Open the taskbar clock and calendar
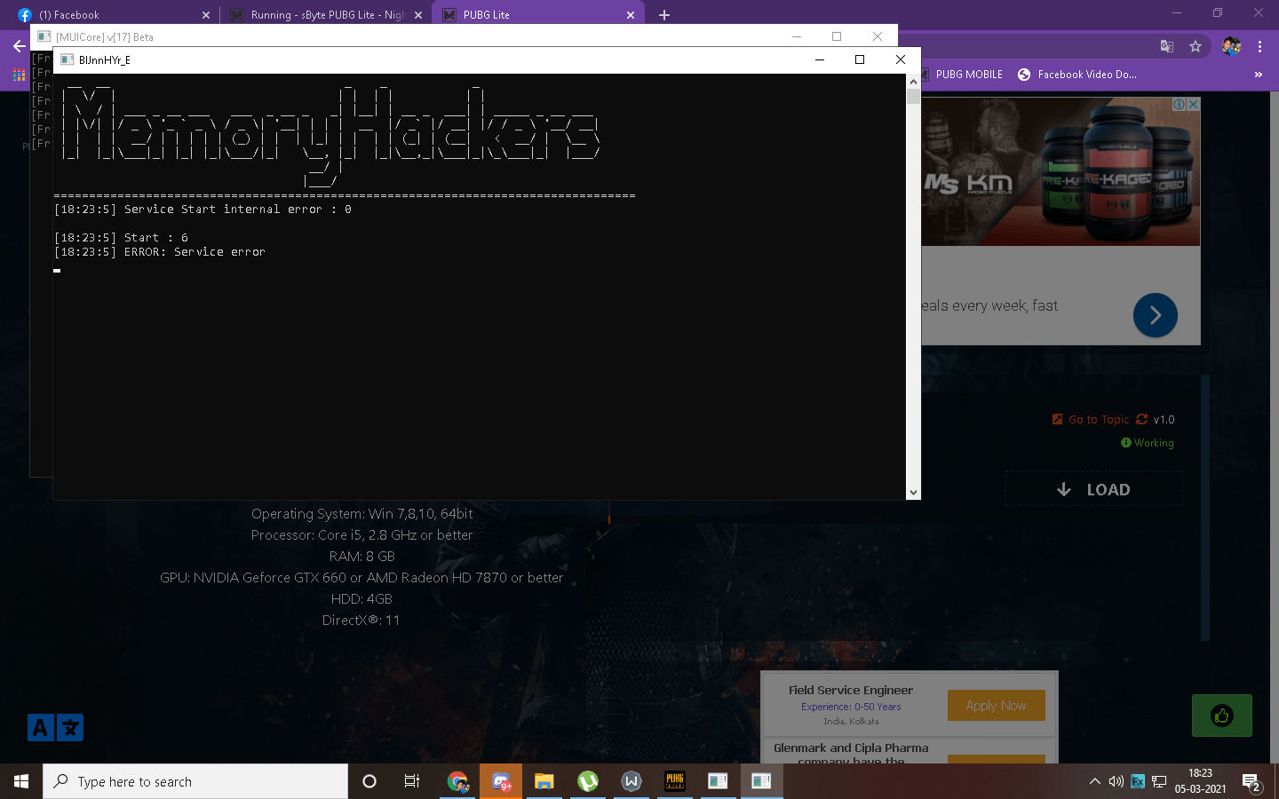The image size is (1279, 799). click(x=1200, y=781)
